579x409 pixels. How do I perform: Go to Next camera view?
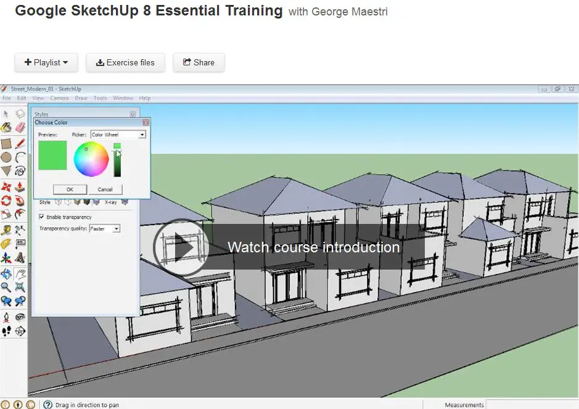point(20,301)
